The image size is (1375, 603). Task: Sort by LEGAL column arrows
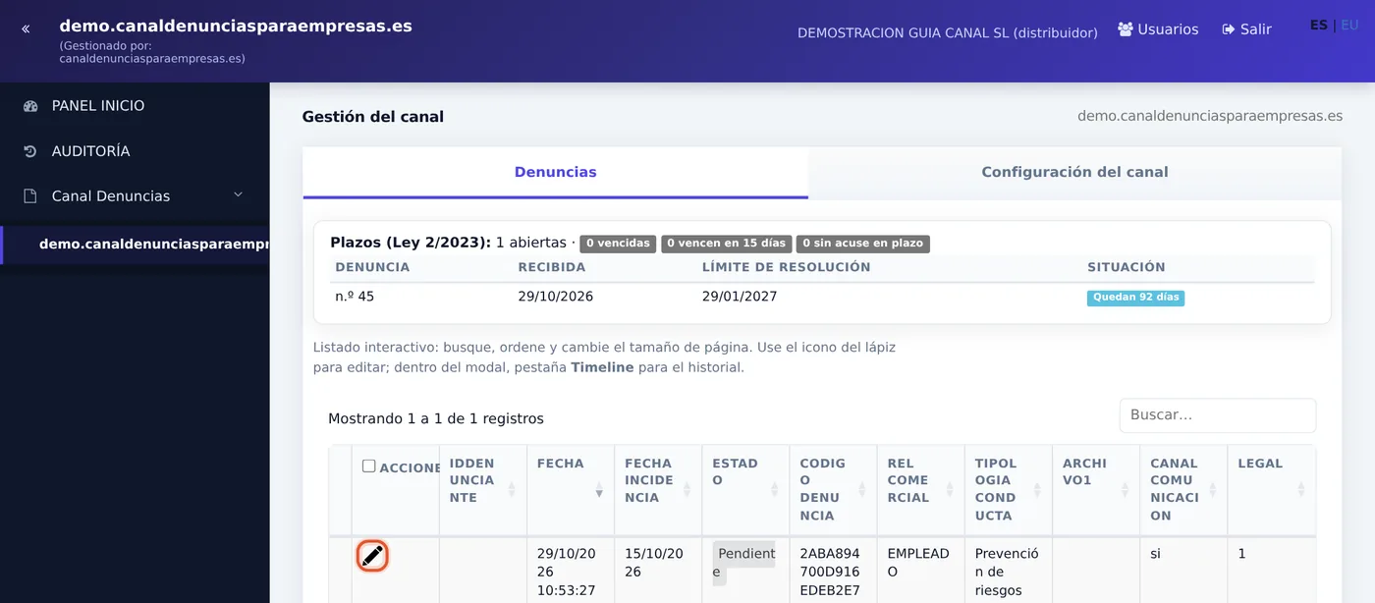(1300, 489)
